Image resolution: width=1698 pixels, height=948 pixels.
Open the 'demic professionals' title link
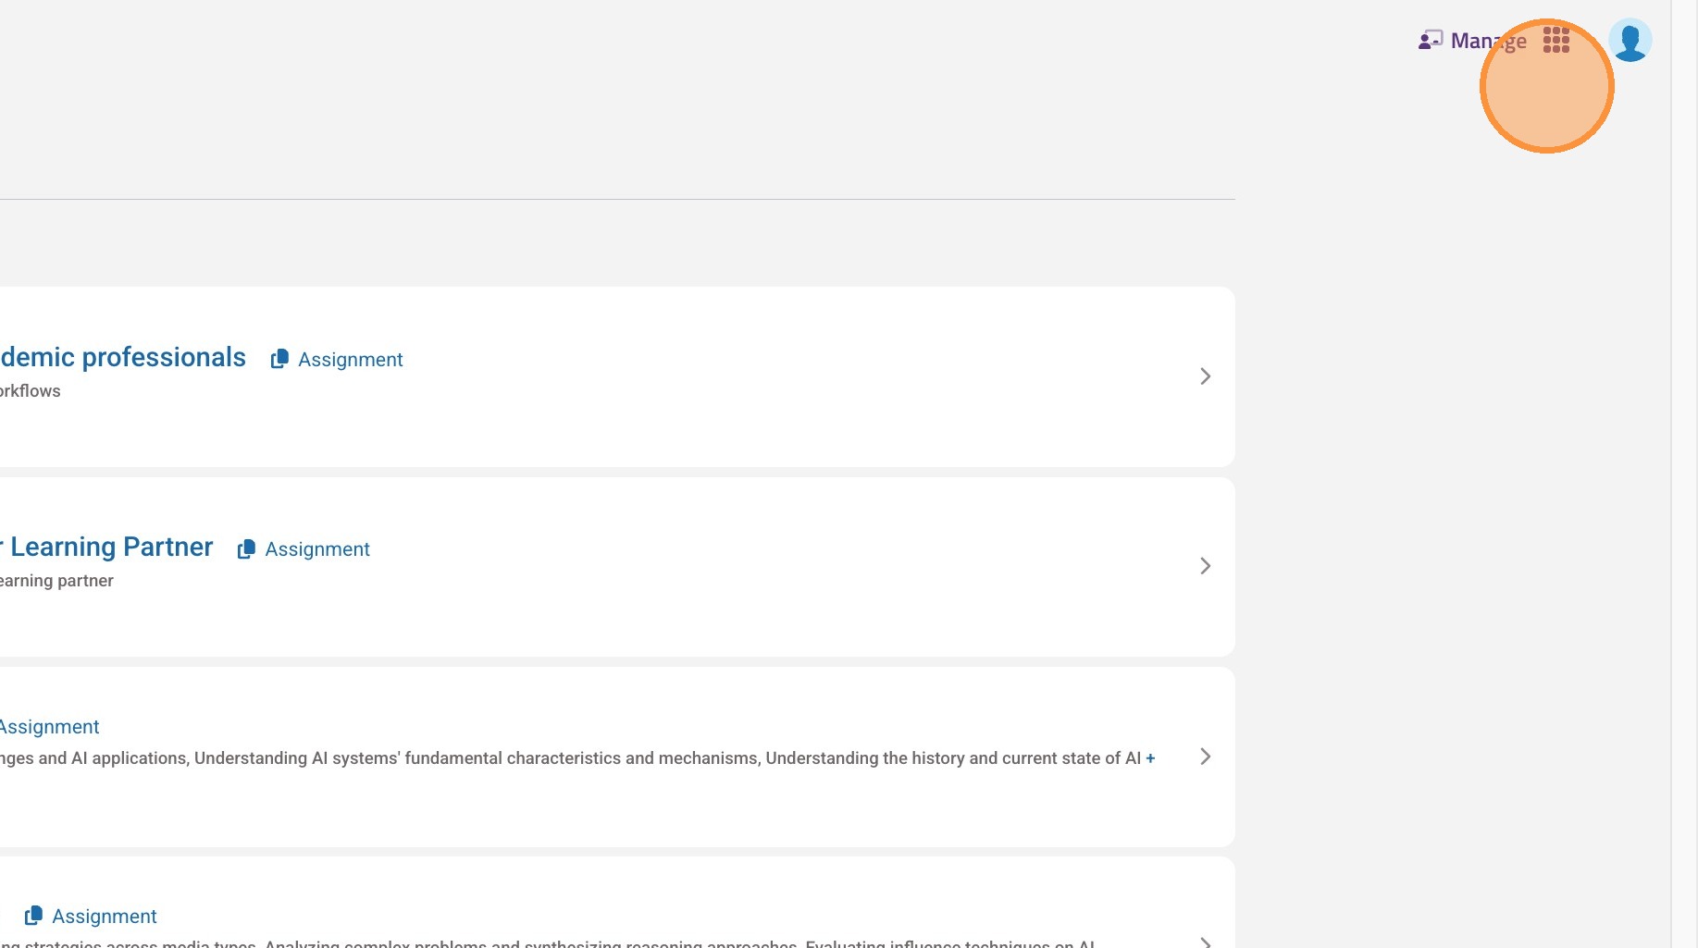pyautogui.click(x=123, y=358)
